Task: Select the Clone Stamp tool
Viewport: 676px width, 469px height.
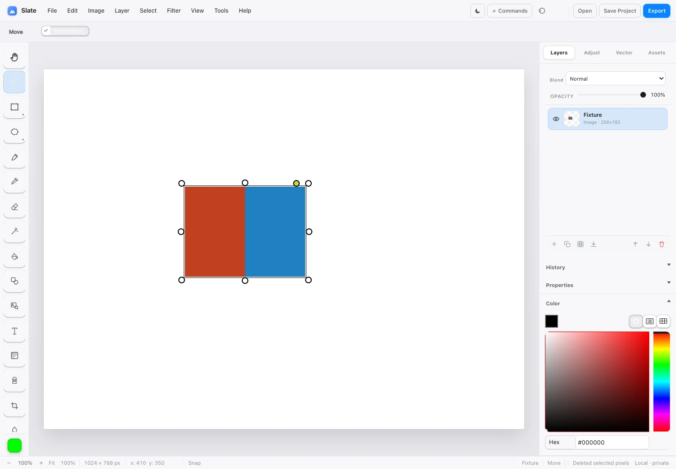Action: pos(15,380)
